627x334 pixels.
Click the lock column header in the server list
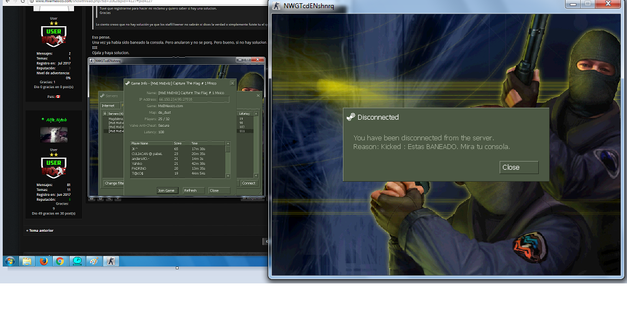pos(104,114)
